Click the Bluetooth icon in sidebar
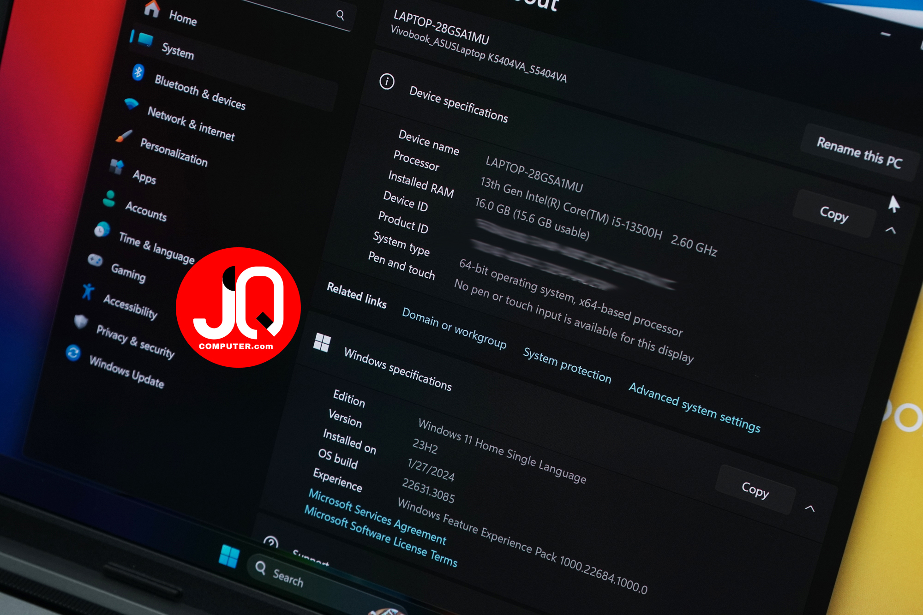Viewport: 923px width, 615px height. click(138, 72)
